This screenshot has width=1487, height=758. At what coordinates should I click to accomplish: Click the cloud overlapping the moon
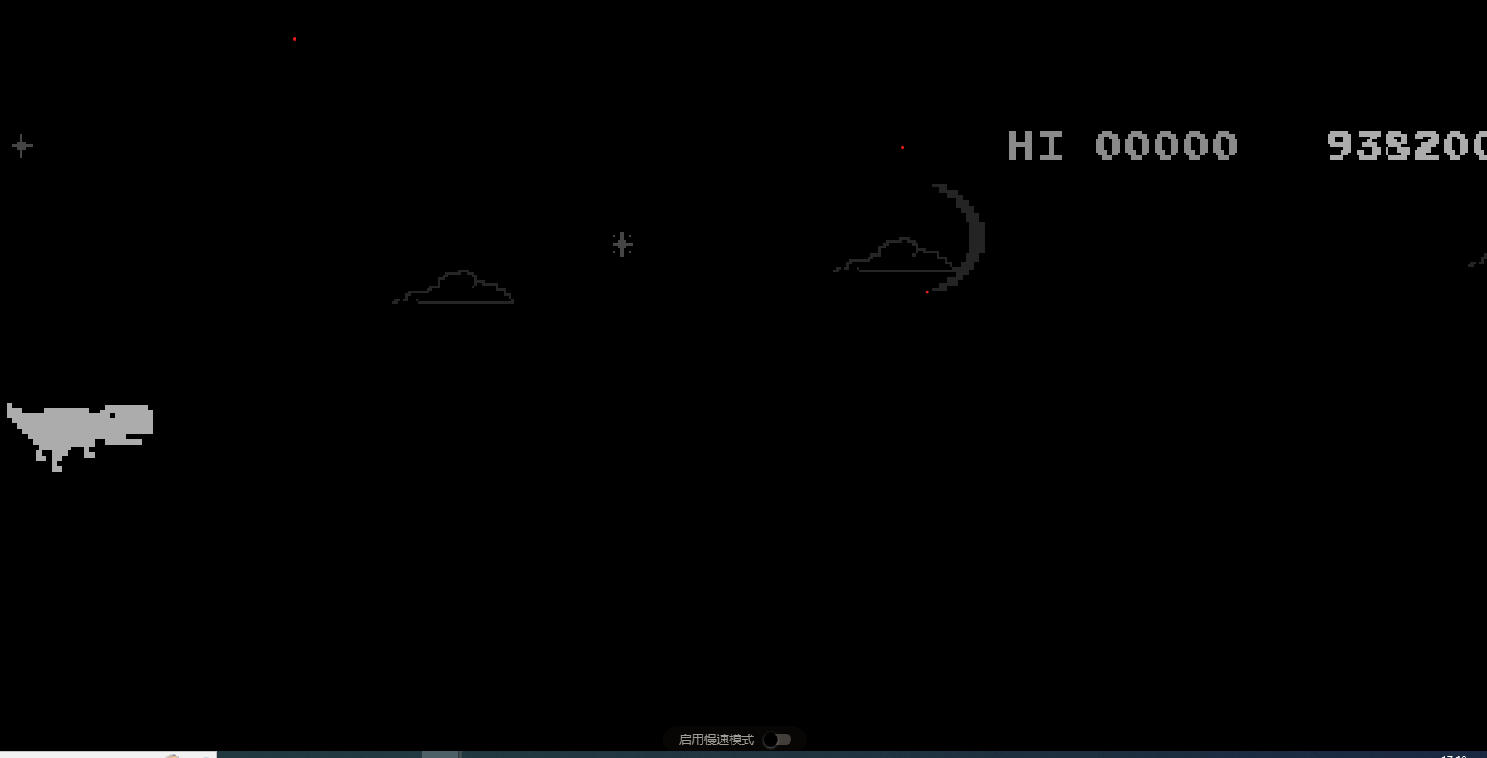(897, 257)
